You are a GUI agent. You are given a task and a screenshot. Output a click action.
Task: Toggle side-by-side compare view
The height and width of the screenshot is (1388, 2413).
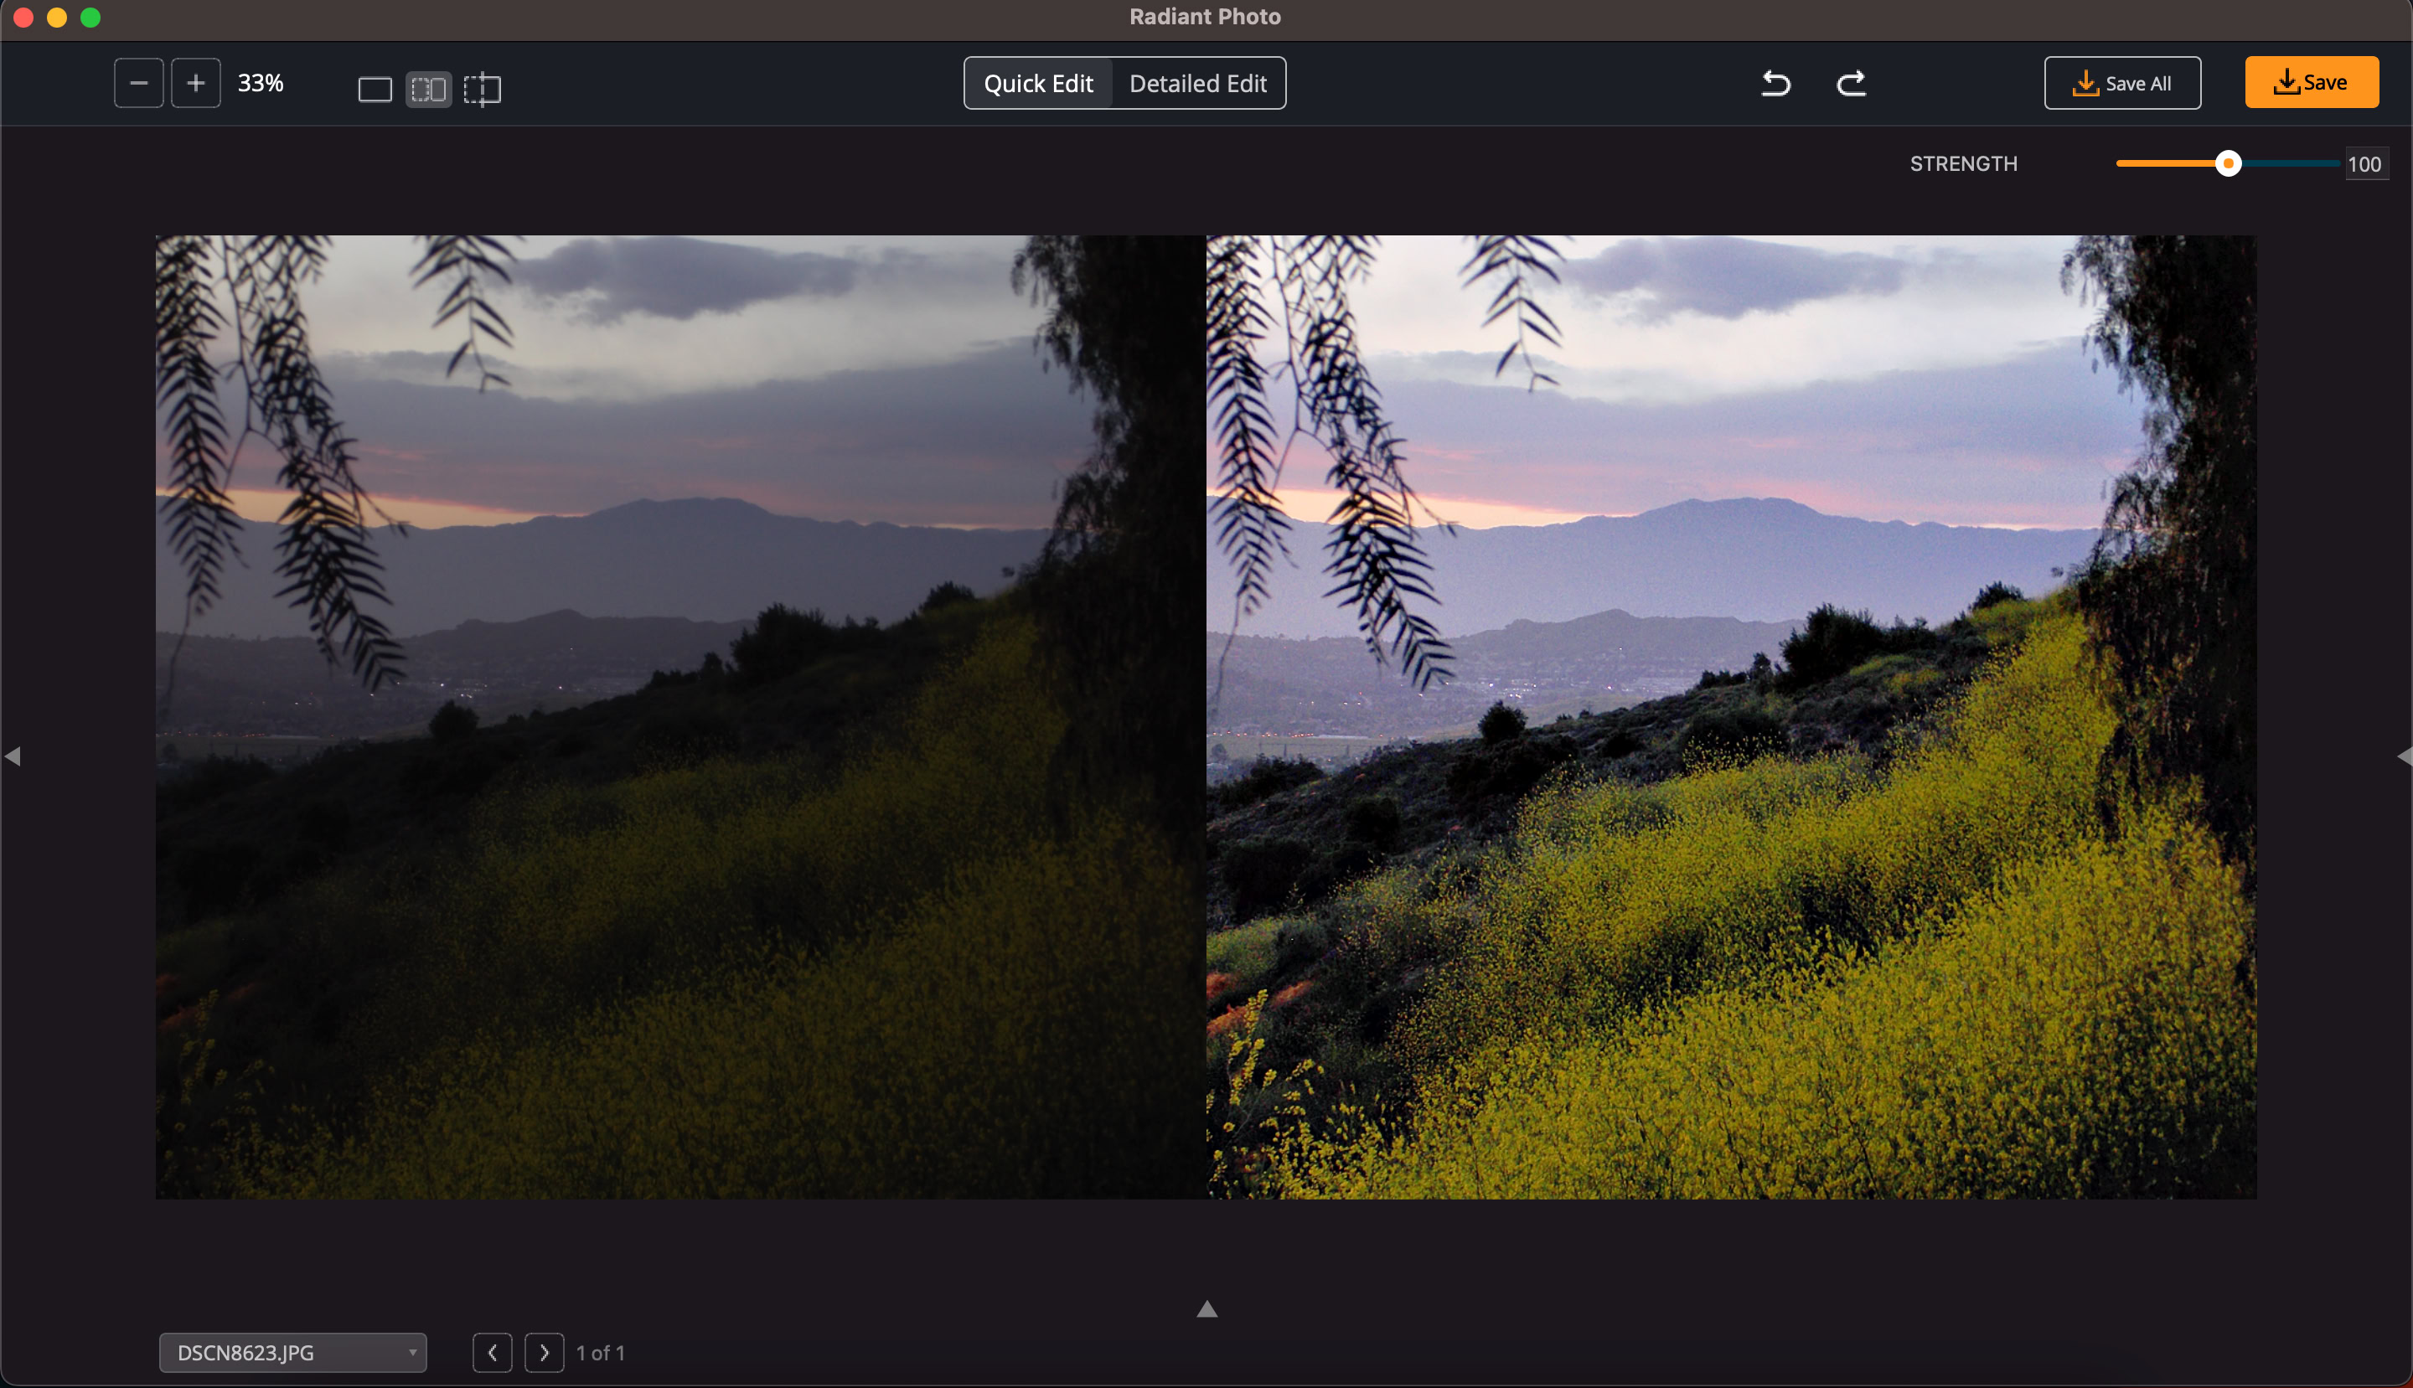428,90
